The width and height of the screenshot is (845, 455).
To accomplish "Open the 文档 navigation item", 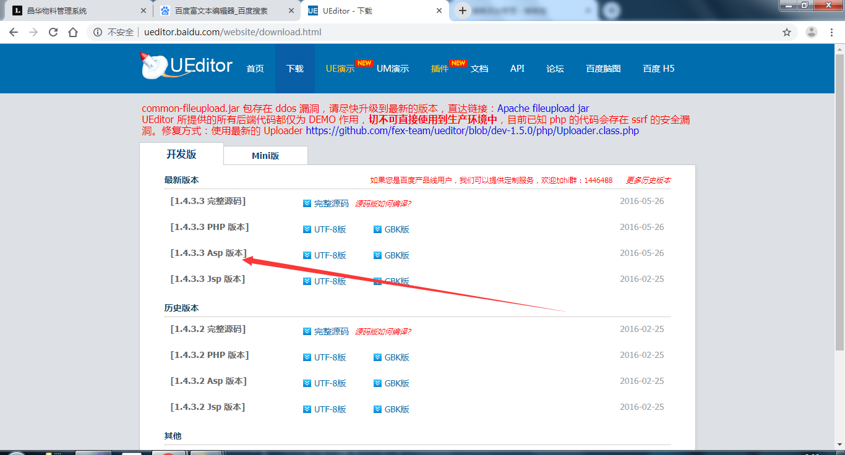I will 479,69.
